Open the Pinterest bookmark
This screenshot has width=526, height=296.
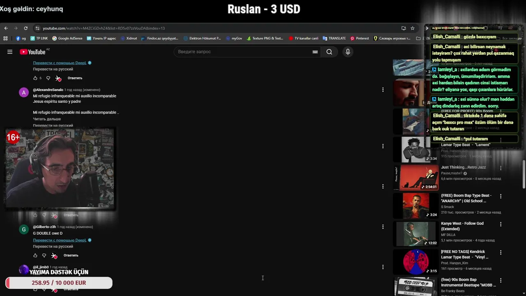point(360,38)
